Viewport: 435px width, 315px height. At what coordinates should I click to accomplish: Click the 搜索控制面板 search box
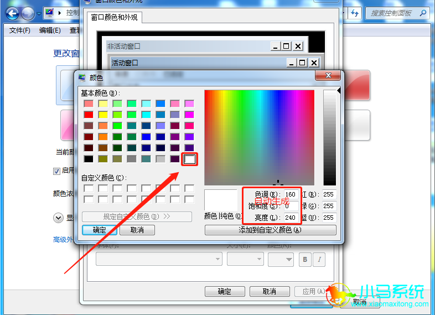(397, 13)
